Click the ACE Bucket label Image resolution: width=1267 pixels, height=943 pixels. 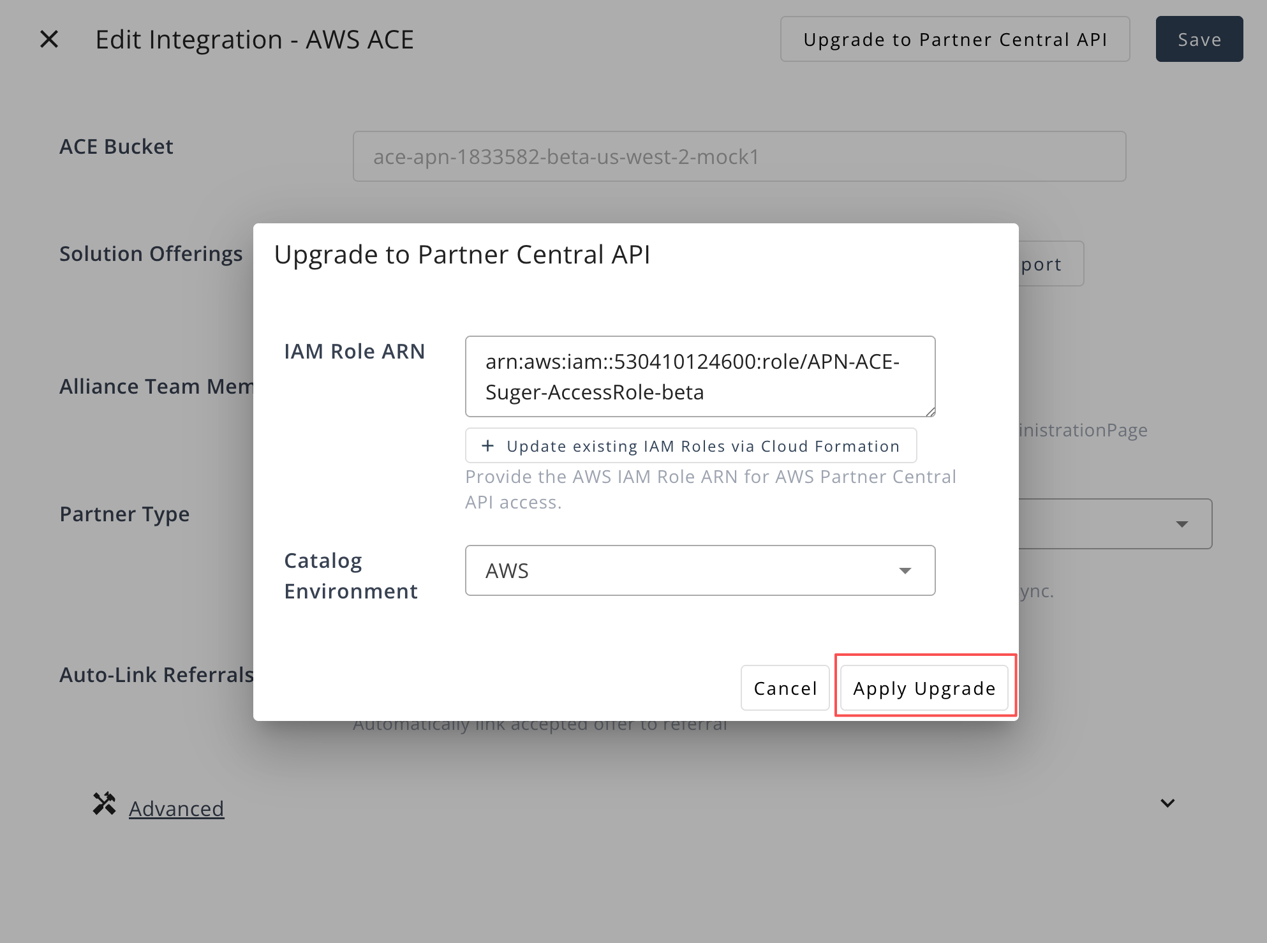pos(116,146)
